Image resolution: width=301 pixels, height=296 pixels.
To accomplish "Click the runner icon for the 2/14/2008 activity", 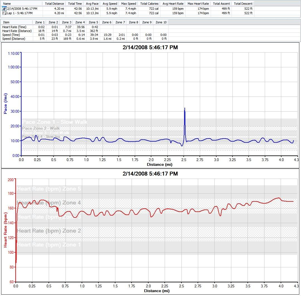I will [4, 9].
